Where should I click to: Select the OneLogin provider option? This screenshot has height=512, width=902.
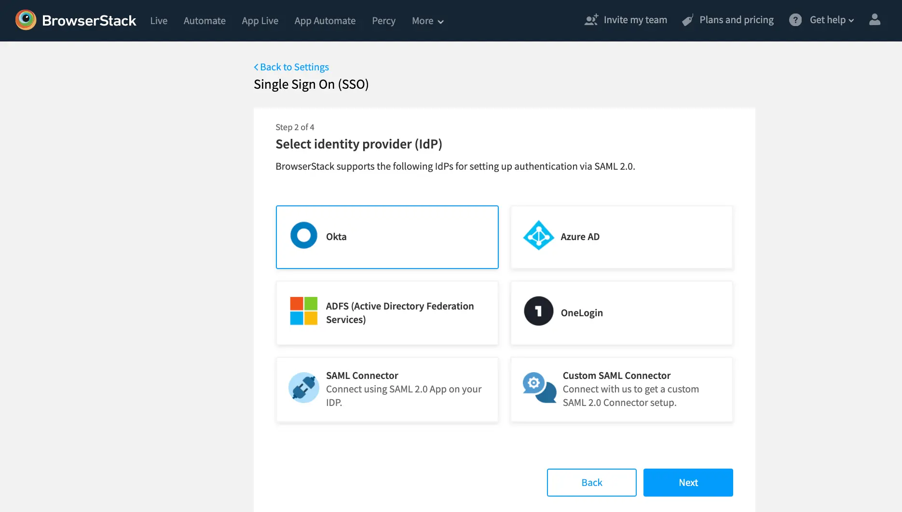pos(621,313)
